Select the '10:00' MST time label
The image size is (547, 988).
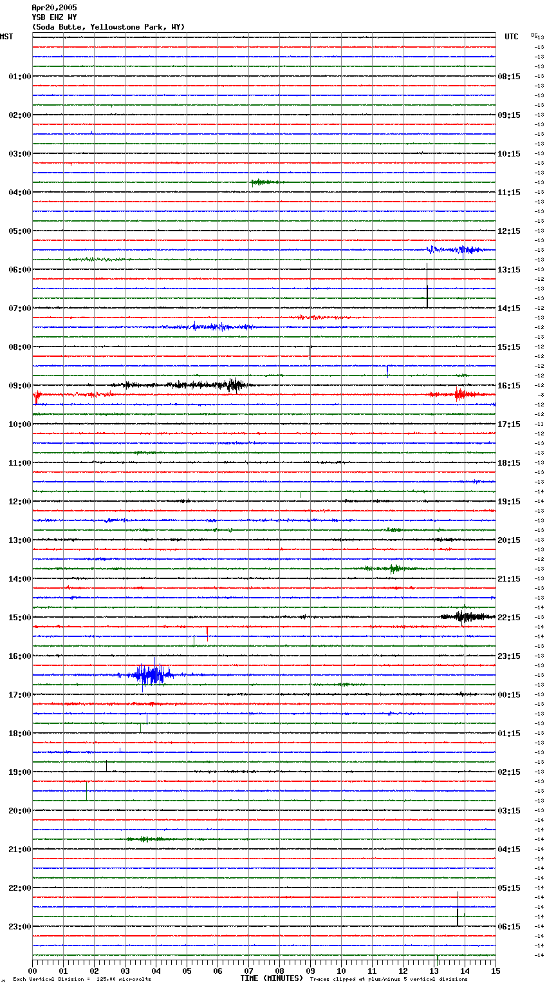click(x=20, y=424)
